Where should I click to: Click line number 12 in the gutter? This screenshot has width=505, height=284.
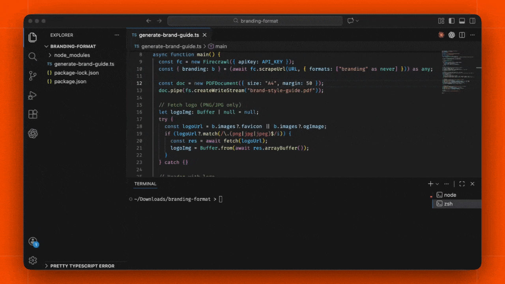(139, 83)
